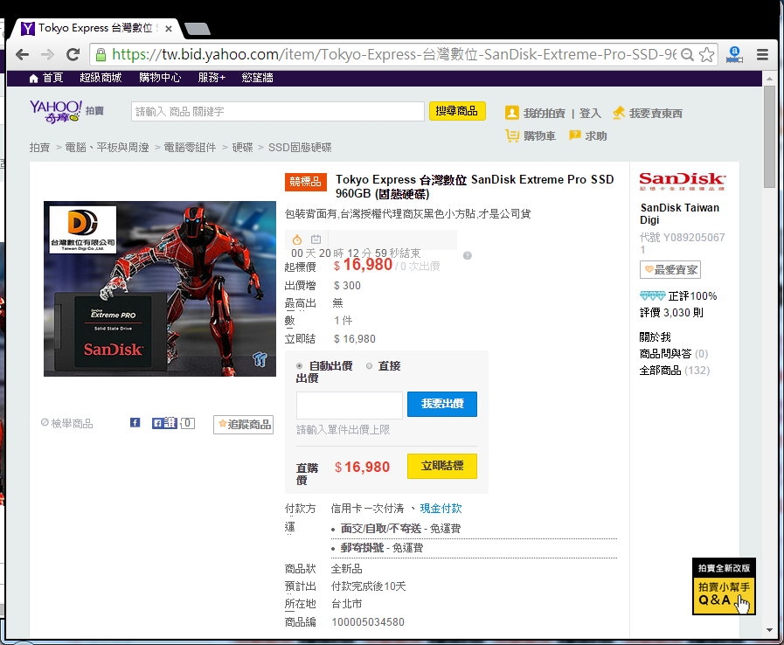Click the item number 100005034580
This screenshot has width=784, height=645.
point(368,622)
